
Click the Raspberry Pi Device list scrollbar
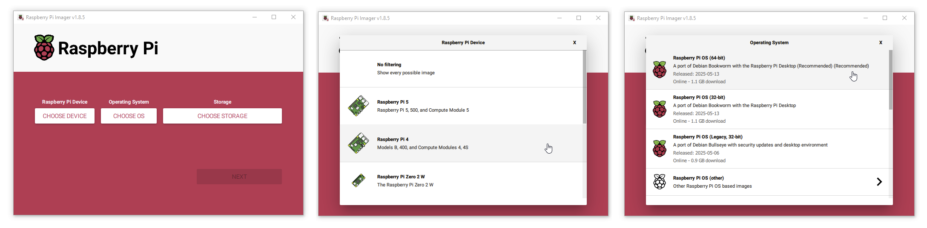click(x=585, y=87)
